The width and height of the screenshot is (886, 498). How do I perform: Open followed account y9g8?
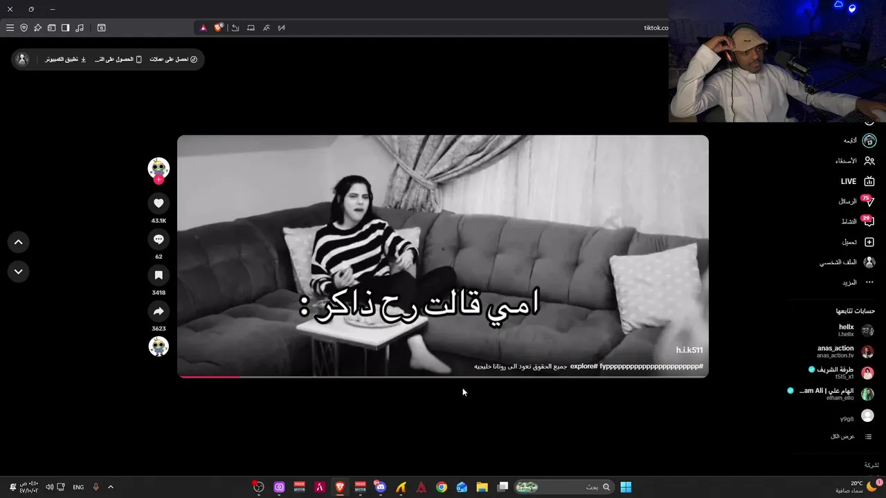pos(857,417)
